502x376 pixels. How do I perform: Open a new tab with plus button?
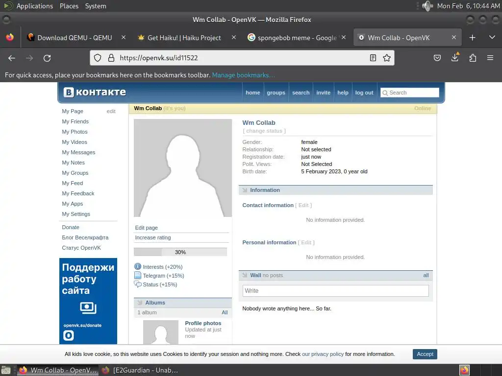click(x=472, y=37)
